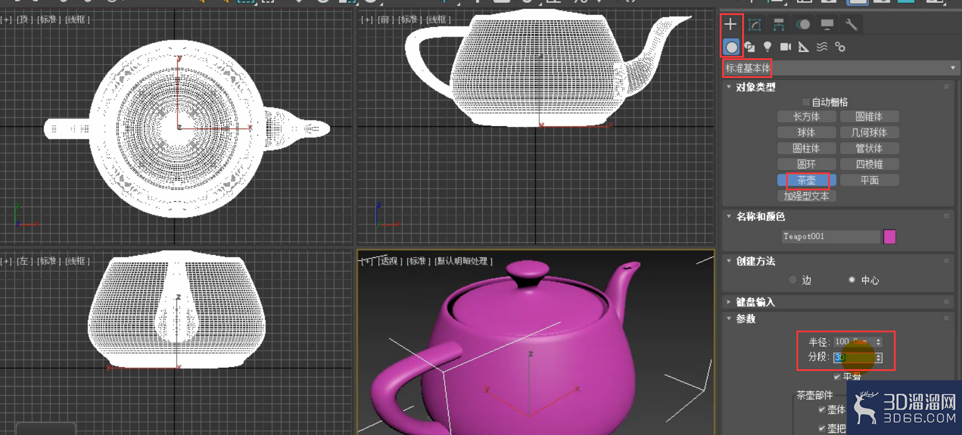Select the Systems gears icon

(840, 47)
